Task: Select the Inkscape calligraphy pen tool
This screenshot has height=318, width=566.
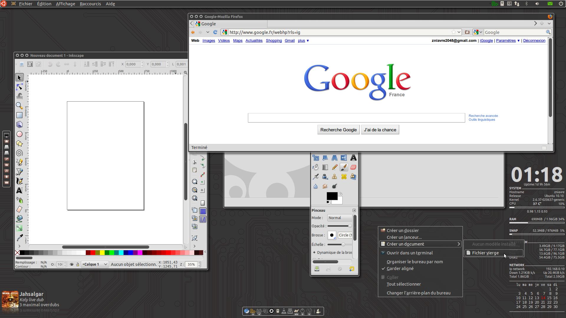Action: pos(19,181)
